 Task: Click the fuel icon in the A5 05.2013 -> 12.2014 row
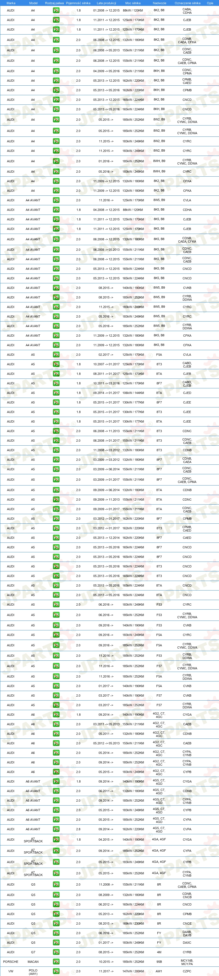(x=56, y=538)
